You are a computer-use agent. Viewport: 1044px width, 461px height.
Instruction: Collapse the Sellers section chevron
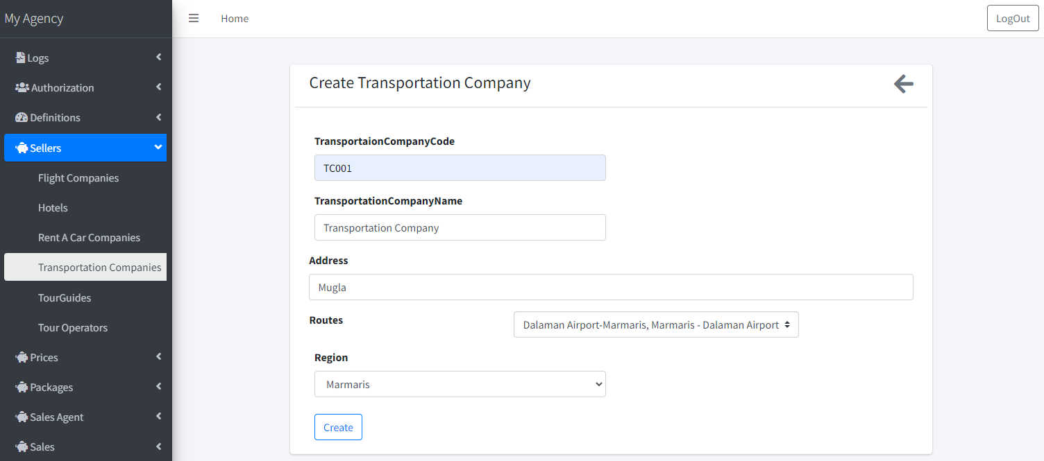158,148
